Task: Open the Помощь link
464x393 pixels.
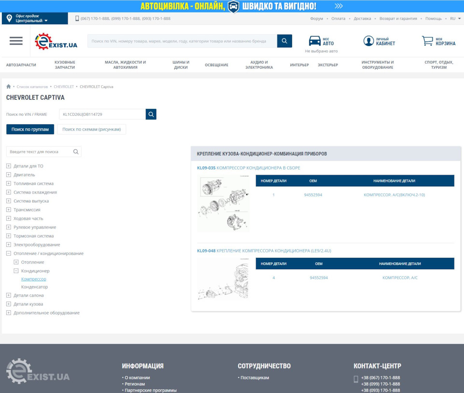Action: coord(433,18)
